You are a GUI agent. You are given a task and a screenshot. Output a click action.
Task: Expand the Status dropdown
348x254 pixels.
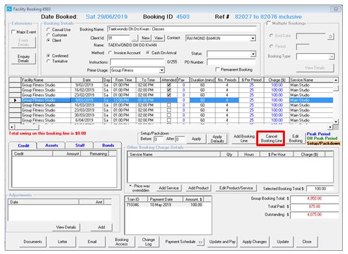point(253,54)
